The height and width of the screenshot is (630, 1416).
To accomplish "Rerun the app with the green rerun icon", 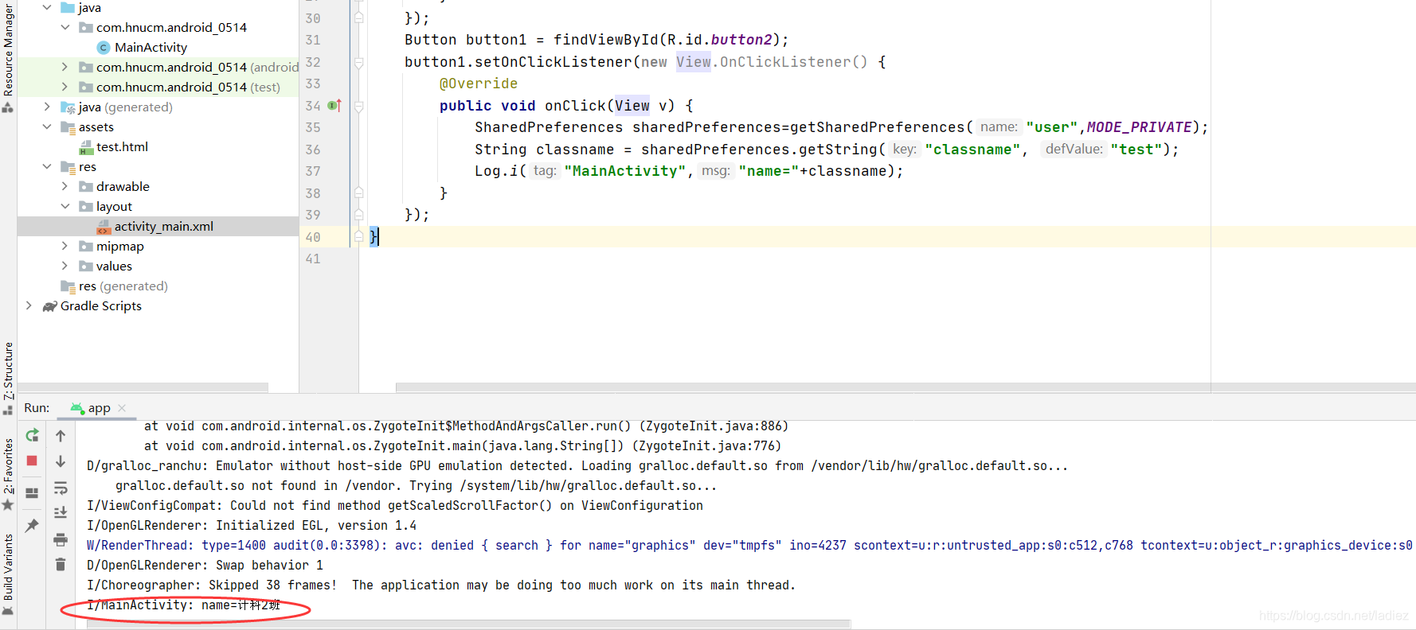I will coord(32,436).
